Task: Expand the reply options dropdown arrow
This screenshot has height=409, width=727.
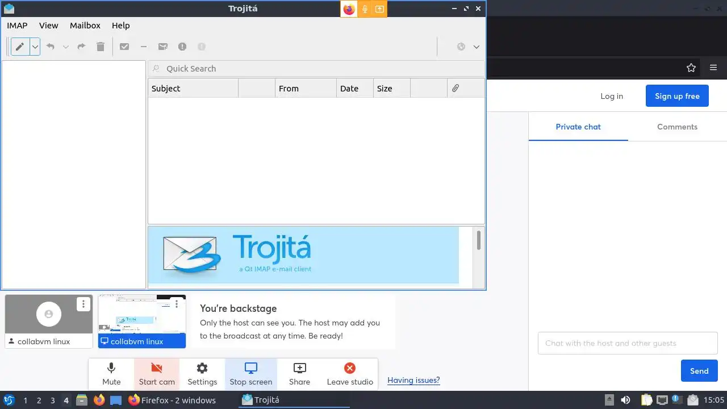Action: [65, 47]
